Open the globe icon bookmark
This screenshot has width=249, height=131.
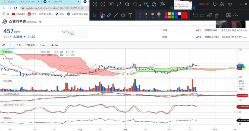coord(60,14)
